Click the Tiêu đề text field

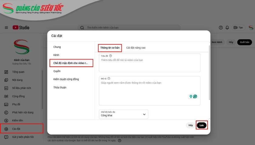click(x=150, y=64)
